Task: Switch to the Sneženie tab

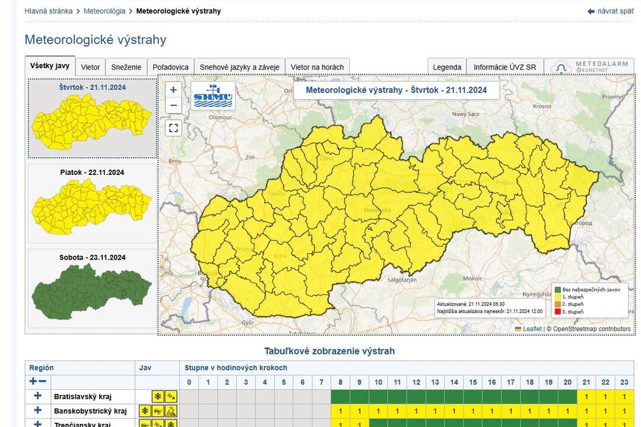Action: click(126, 67)
